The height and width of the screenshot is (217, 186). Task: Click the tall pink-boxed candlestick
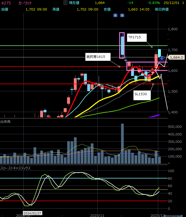tap(122, 45)
